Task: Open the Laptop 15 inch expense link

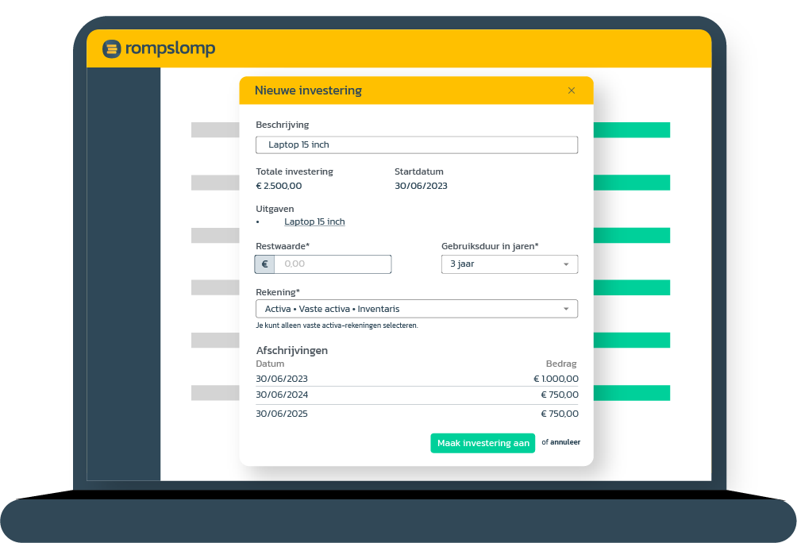Action: coord(314,221)
